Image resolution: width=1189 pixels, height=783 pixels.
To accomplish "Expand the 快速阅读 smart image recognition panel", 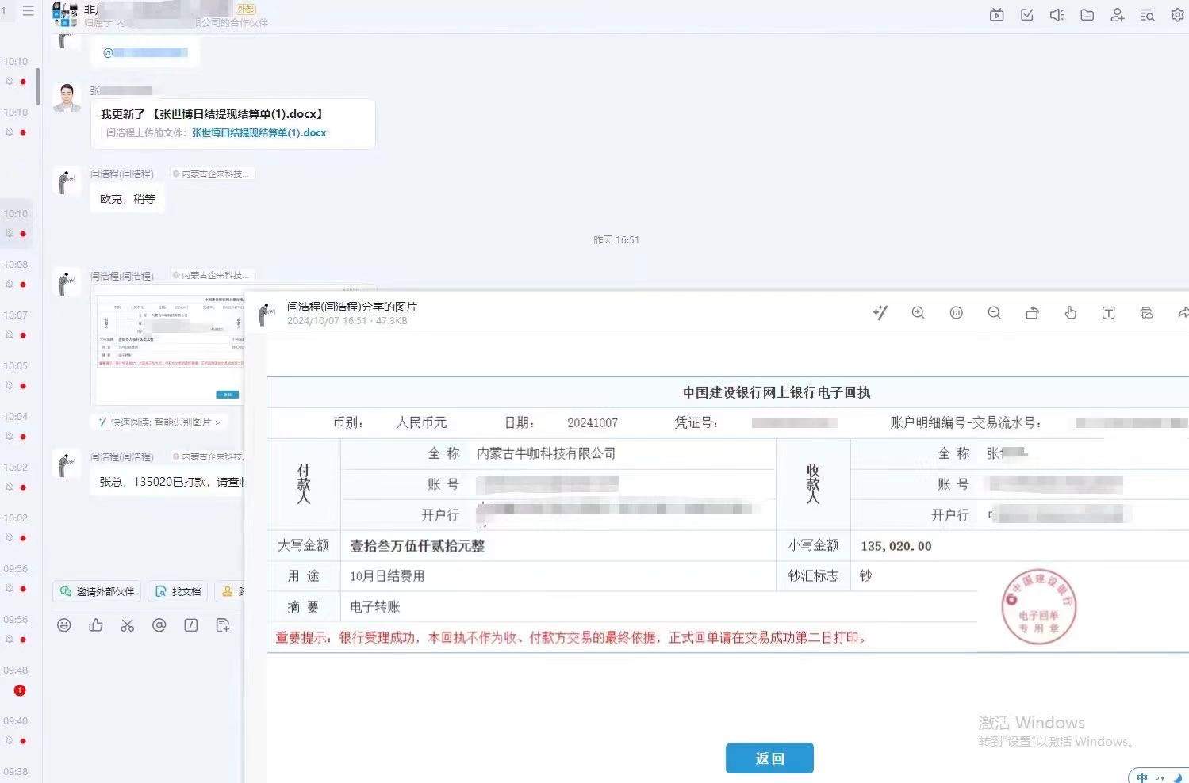I will [159, 422].
